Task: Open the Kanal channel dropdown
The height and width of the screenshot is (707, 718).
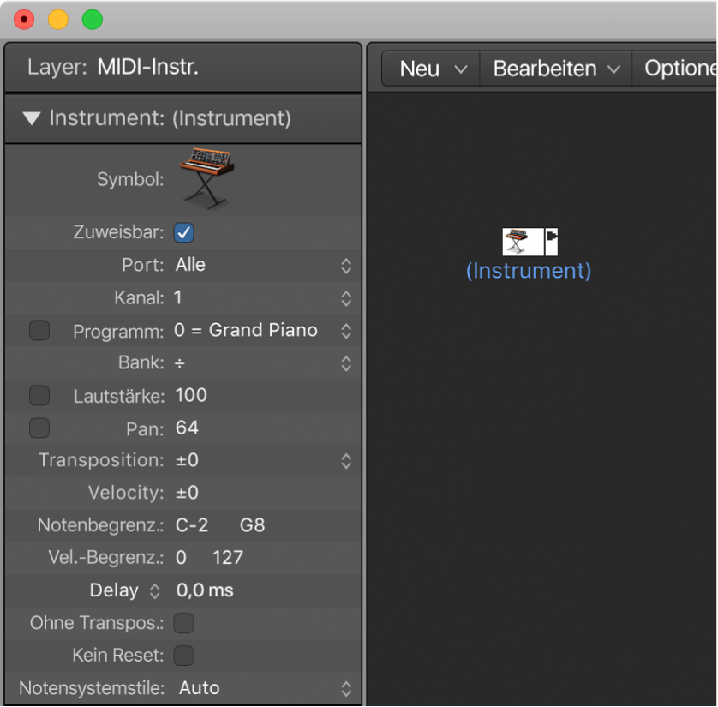Action: coord(263,298)
